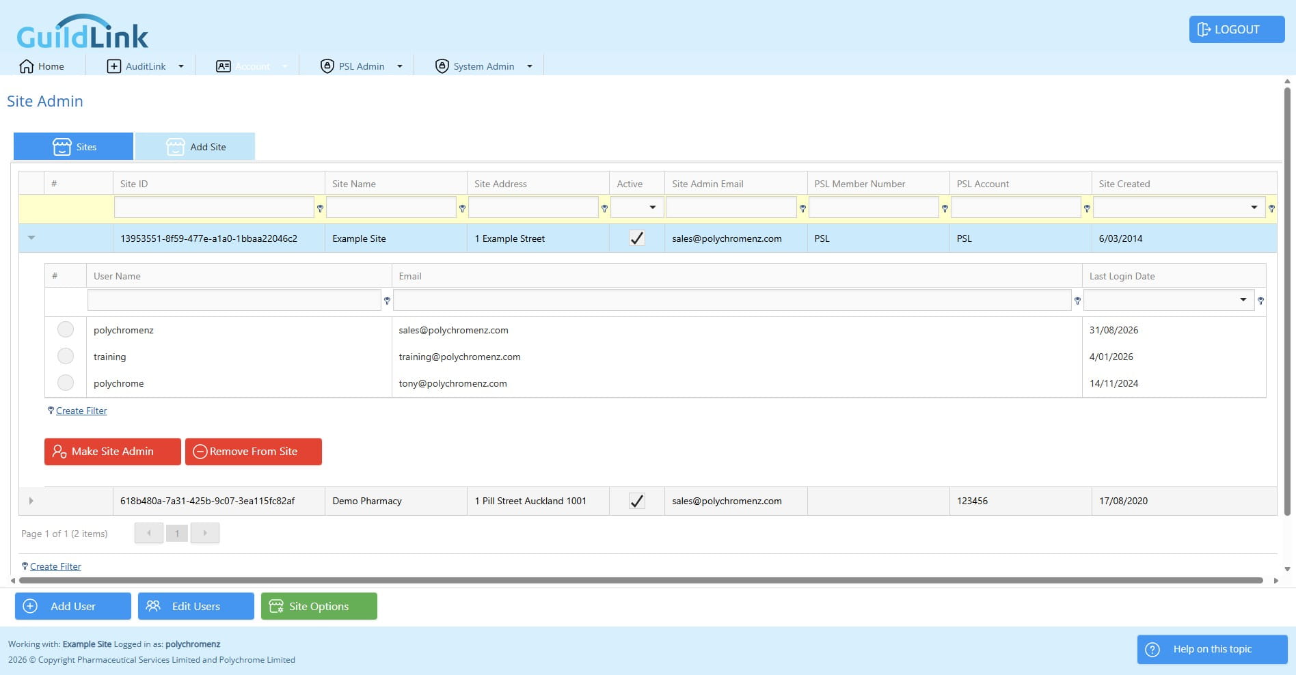Click the User Name filter icon
This screenshot has height=675, width=1296.
[387, 300]
